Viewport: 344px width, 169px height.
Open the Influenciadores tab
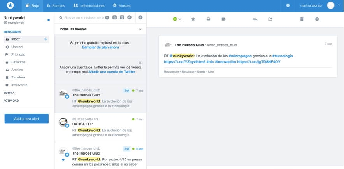point(89,6)
